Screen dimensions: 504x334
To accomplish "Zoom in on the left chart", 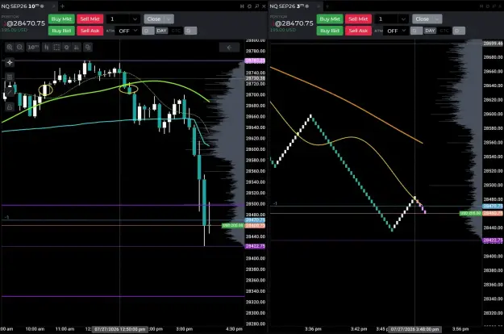I will [10, 48].
